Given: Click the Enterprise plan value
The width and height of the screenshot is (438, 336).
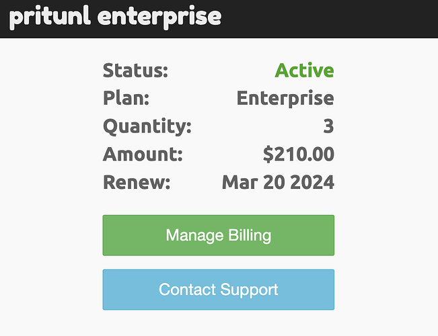Looking at the screenshot, I should 285,98.
